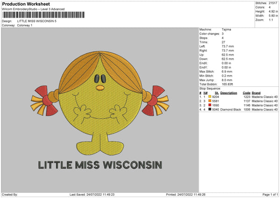Viewport: 280px width, 198px height.
Task: Click the Height value 4.92 in
Action: (273, 11)
